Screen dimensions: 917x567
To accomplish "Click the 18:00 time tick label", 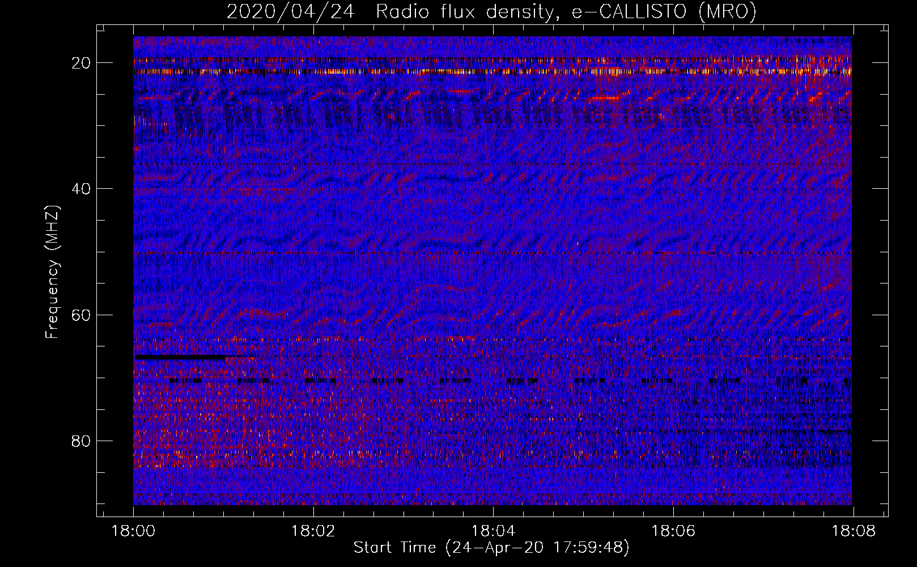I will click(134, 531).
